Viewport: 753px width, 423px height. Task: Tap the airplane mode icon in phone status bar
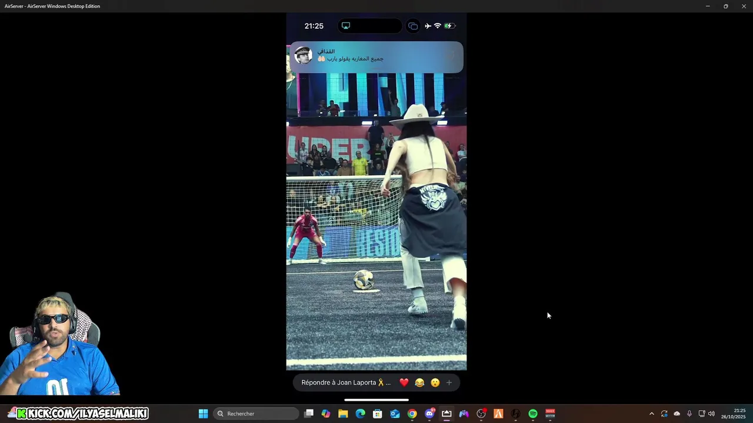(x=428, y=26)
